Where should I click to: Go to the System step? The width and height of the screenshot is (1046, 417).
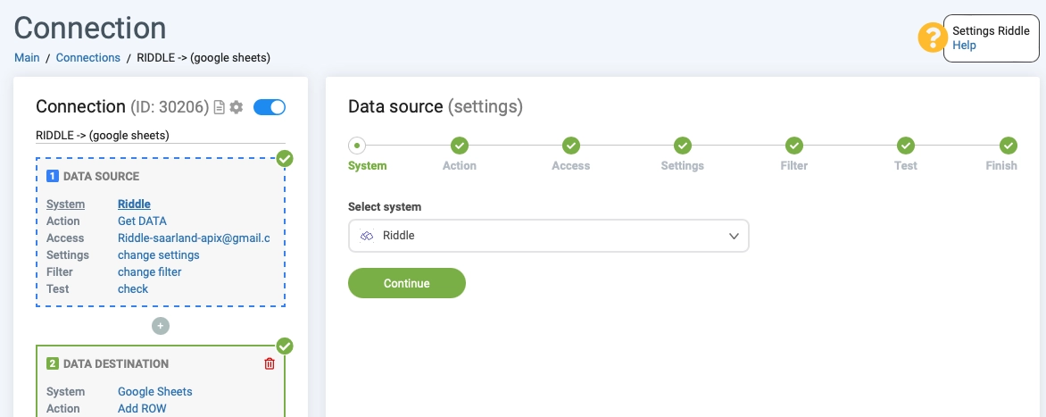click(367, 165)
